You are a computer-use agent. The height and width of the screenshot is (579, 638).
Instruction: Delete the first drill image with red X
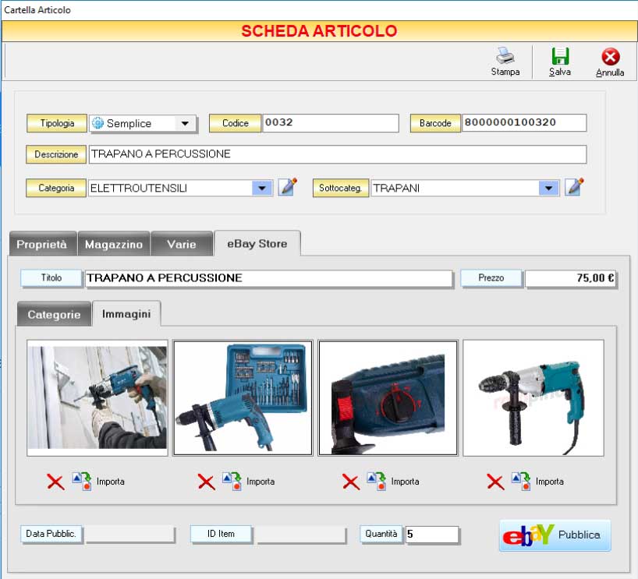coord(55,482)
